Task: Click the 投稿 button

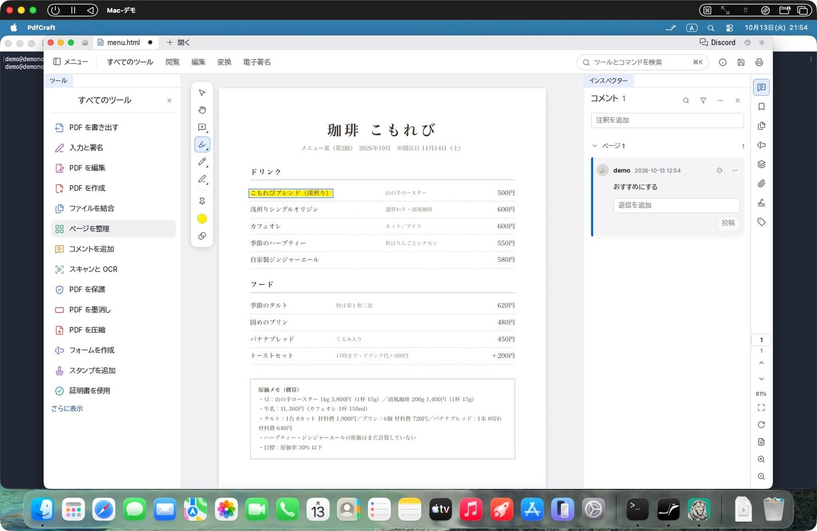Action: point(728,223)
